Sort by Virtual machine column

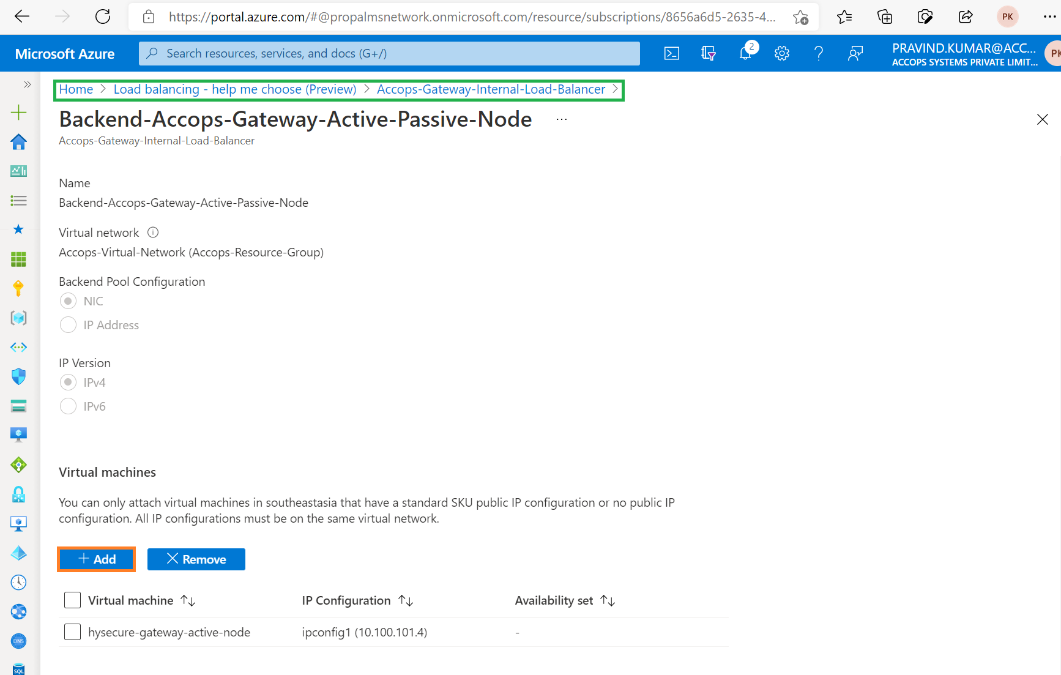pyautogui.click(x=141, y=600)
